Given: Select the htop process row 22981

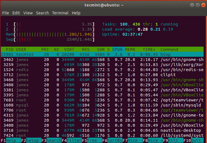Looking at the screenshot, I should pos(102,55).
